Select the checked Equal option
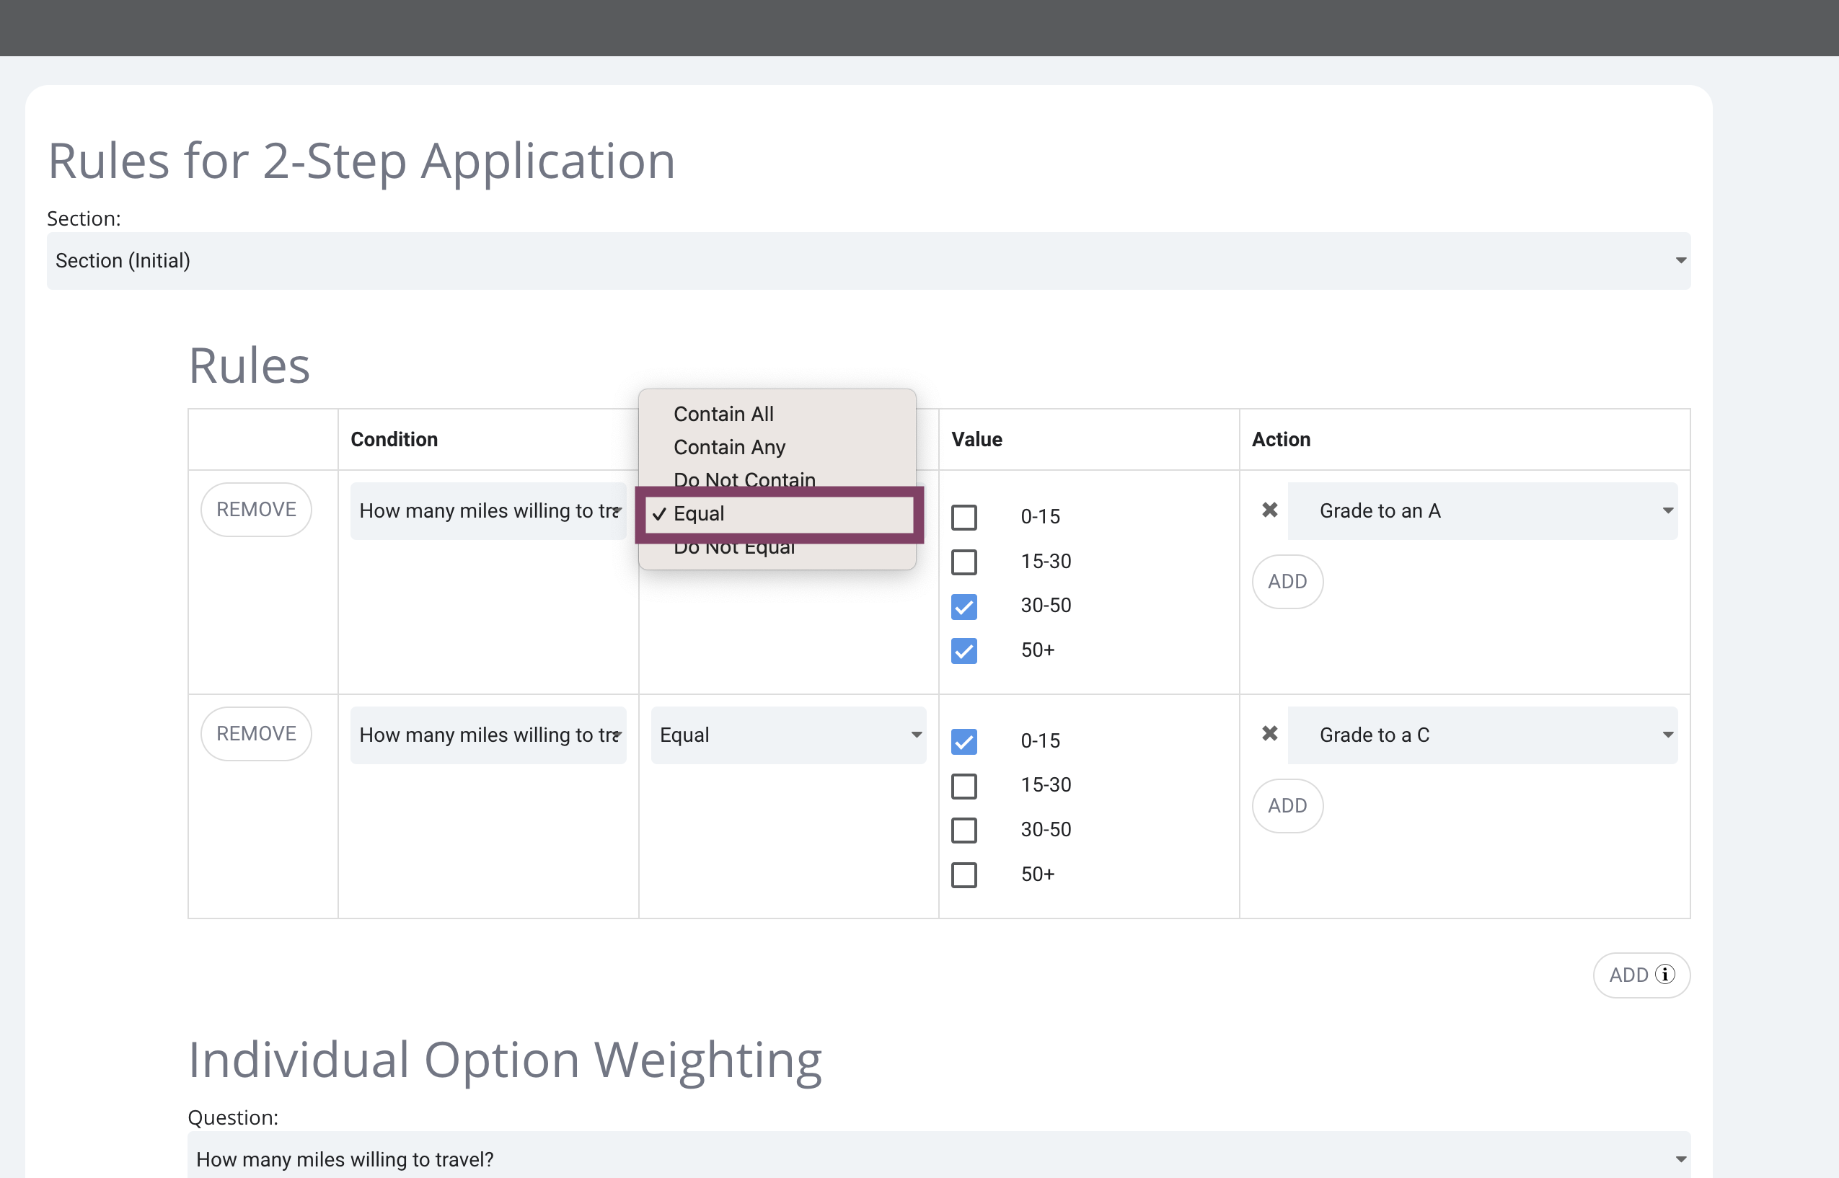The image size is (1839, 1178). tap(777, 514)
